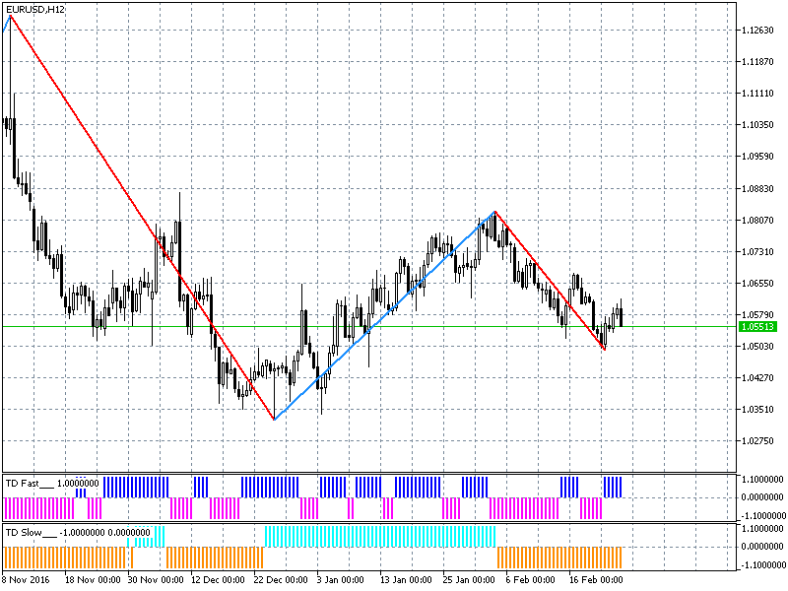Select the 6 Feb 00:00 time label
The image size is (788, 591).
click(530, 580)
